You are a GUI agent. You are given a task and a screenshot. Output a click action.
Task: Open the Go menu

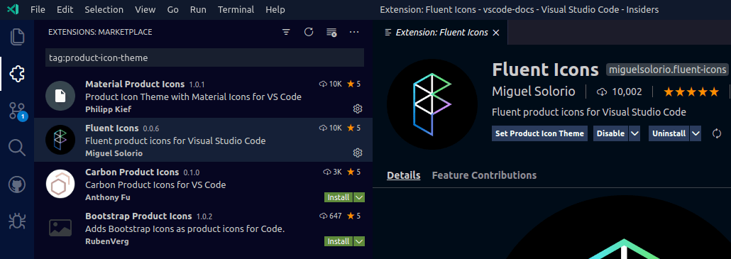(x=173, y=9)
